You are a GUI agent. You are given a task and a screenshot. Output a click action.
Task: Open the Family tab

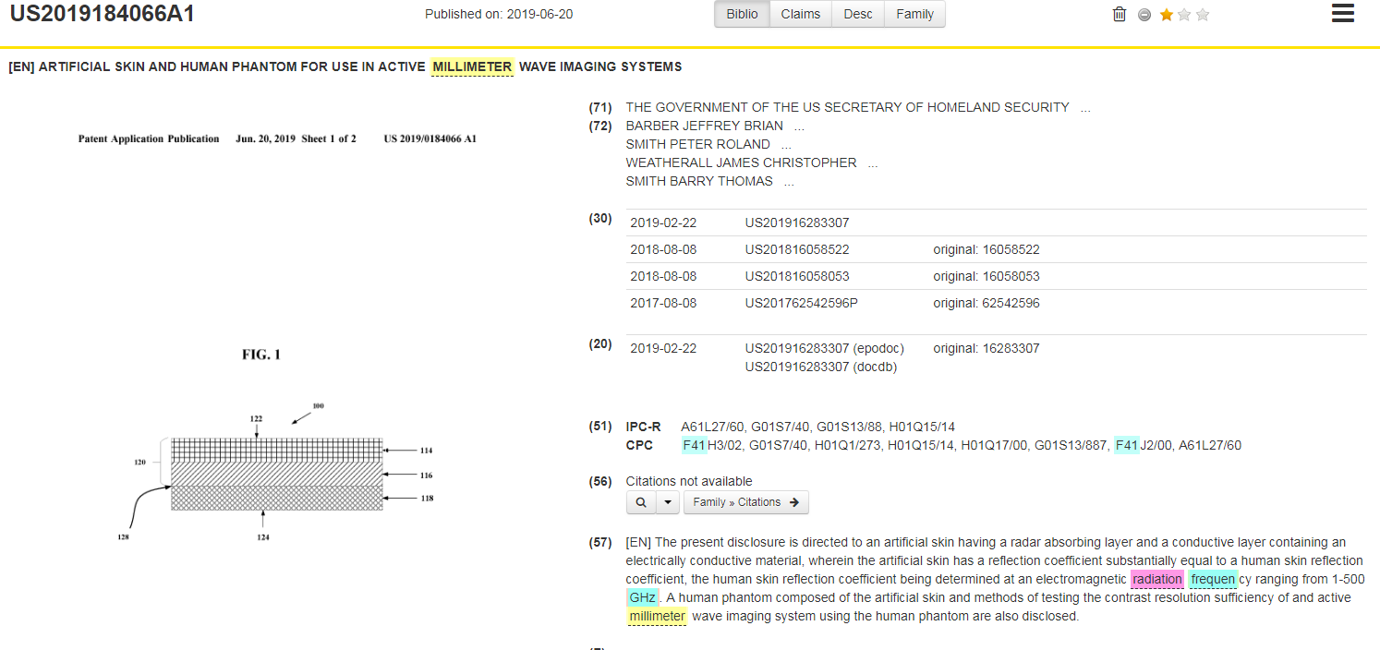(914, 14)
